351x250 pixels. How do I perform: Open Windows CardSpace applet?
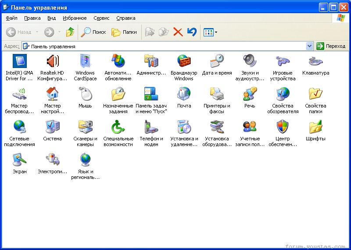(85, 61)
